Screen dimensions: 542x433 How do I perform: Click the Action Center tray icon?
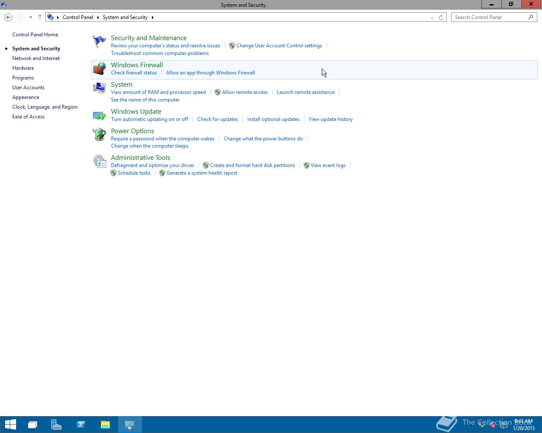(504, 425)
